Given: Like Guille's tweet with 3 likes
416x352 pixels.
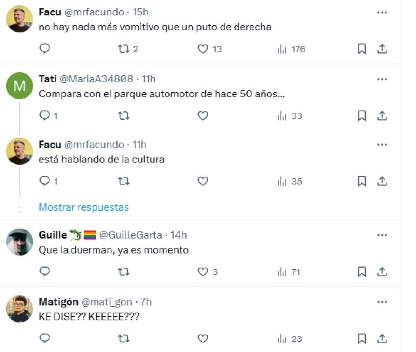Looking at the screenshot, I should (x=203, y=272).
